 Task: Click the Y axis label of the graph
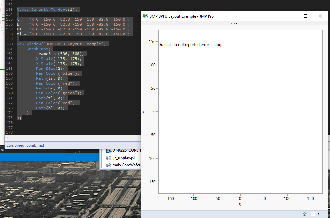pyautogui.click(x=143, y=112)
